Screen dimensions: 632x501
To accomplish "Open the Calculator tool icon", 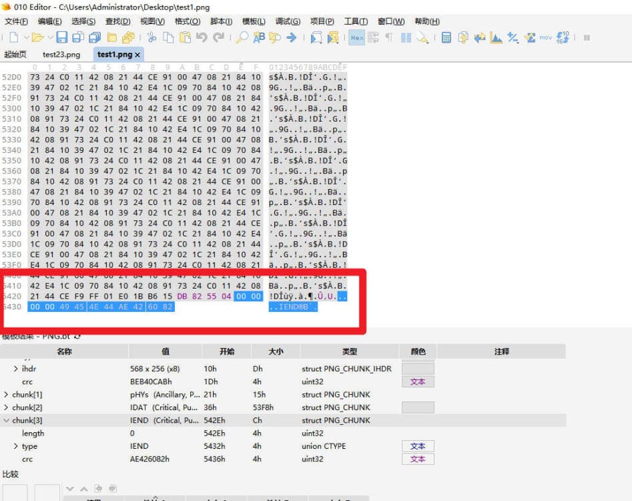I will tap(446, 38).
